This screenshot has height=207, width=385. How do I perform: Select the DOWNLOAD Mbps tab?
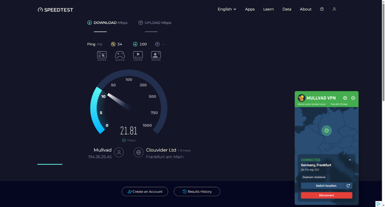(x=107, y=23)
